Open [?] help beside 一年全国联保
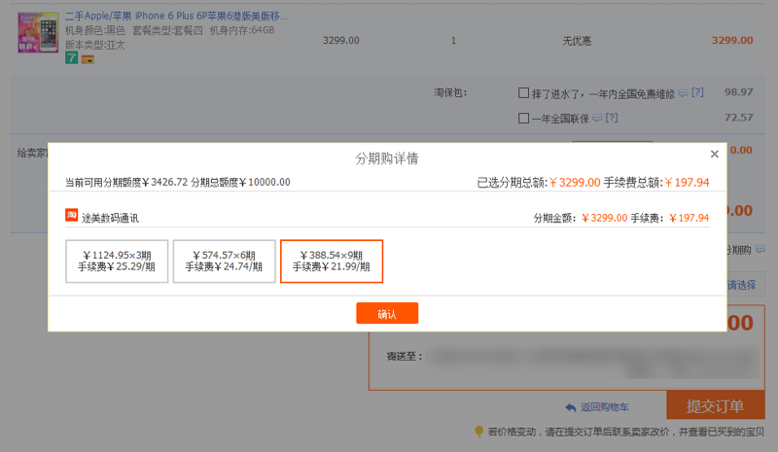 [x=612, y=118]
